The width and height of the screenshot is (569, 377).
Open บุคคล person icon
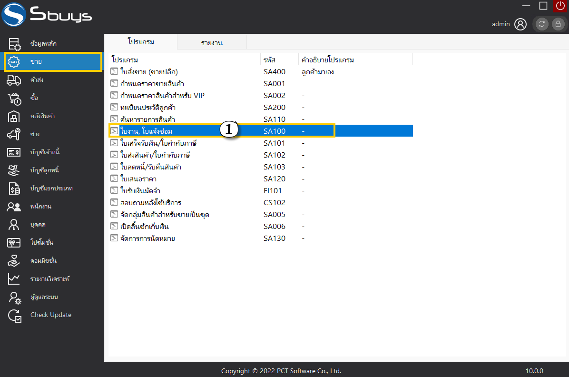click(14, 225)
